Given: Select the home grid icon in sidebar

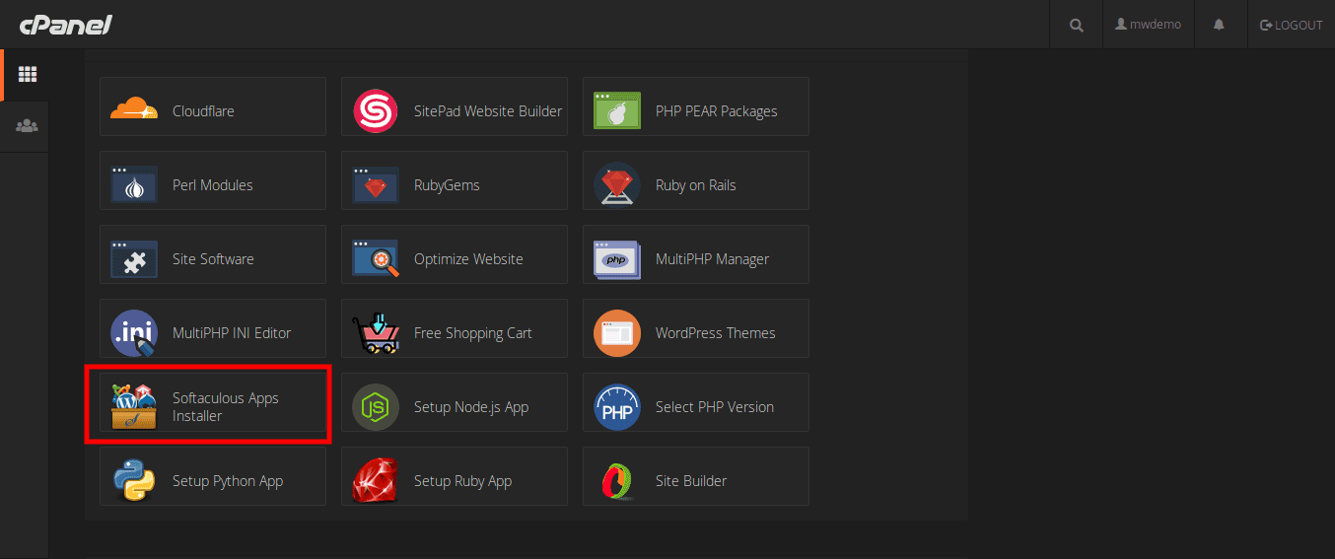Looking at the screenshot, I should (28, 75).
